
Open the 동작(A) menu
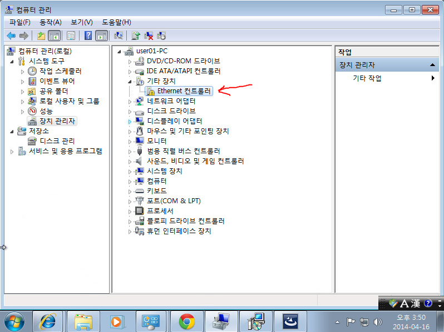click(x=51, y=22)
